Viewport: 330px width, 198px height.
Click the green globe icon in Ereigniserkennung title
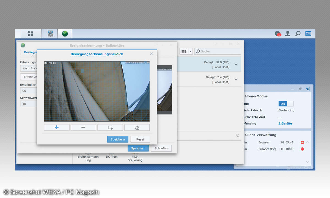[23, 45]
